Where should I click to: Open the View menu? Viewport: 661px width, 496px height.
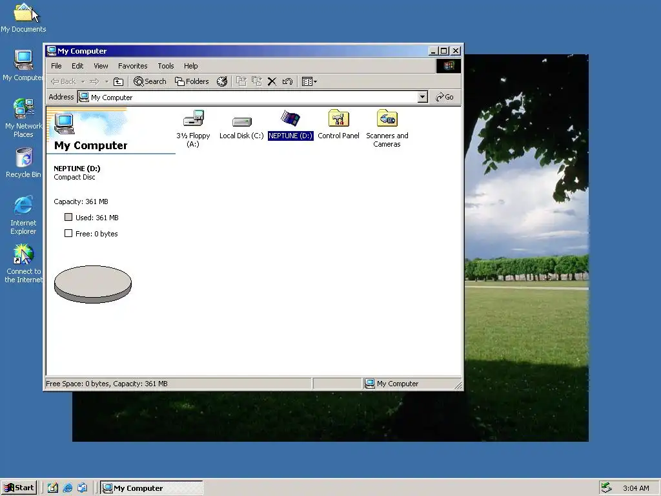[x=101, y=66]
